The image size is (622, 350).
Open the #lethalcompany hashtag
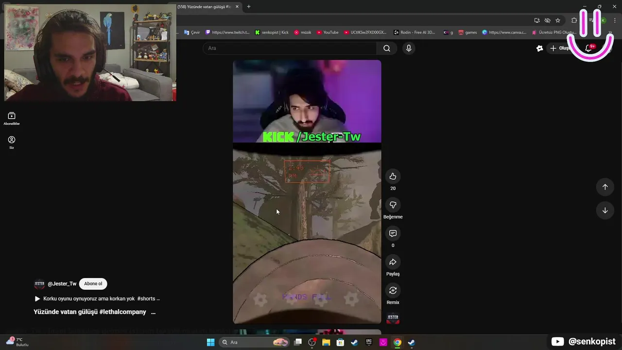coord(122,312)
